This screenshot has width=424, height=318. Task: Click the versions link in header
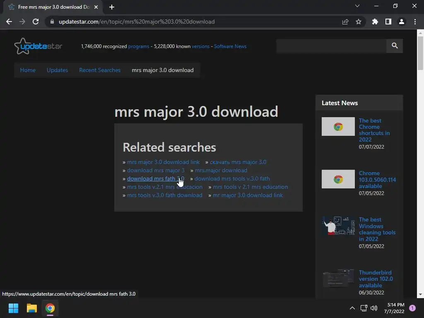(200, 46)
